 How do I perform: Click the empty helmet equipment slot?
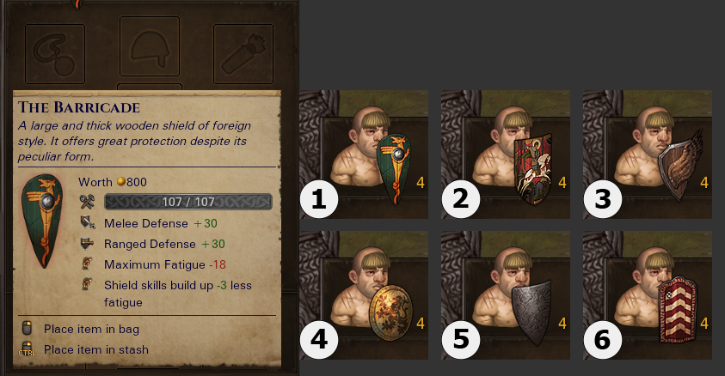click(x=150, y=46)
